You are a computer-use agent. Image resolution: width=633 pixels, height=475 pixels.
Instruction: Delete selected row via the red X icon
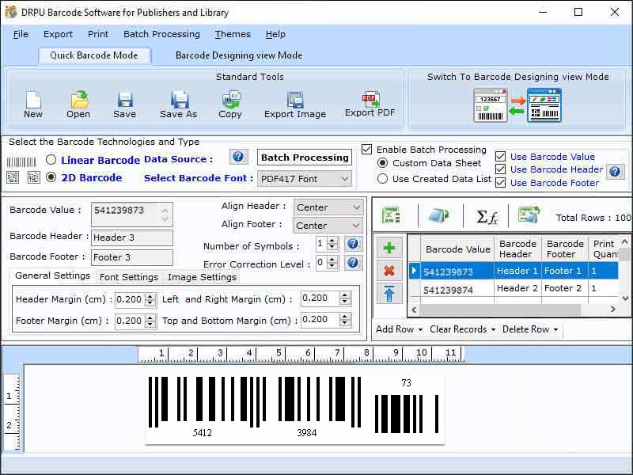pyautogui.click(x=389, y=269)
